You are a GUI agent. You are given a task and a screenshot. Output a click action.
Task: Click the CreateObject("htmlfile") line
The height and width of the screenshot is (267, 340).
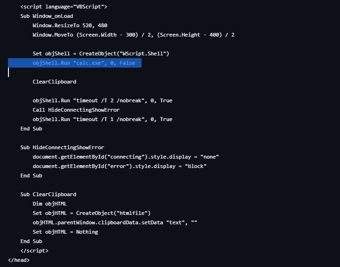point(91,213)
